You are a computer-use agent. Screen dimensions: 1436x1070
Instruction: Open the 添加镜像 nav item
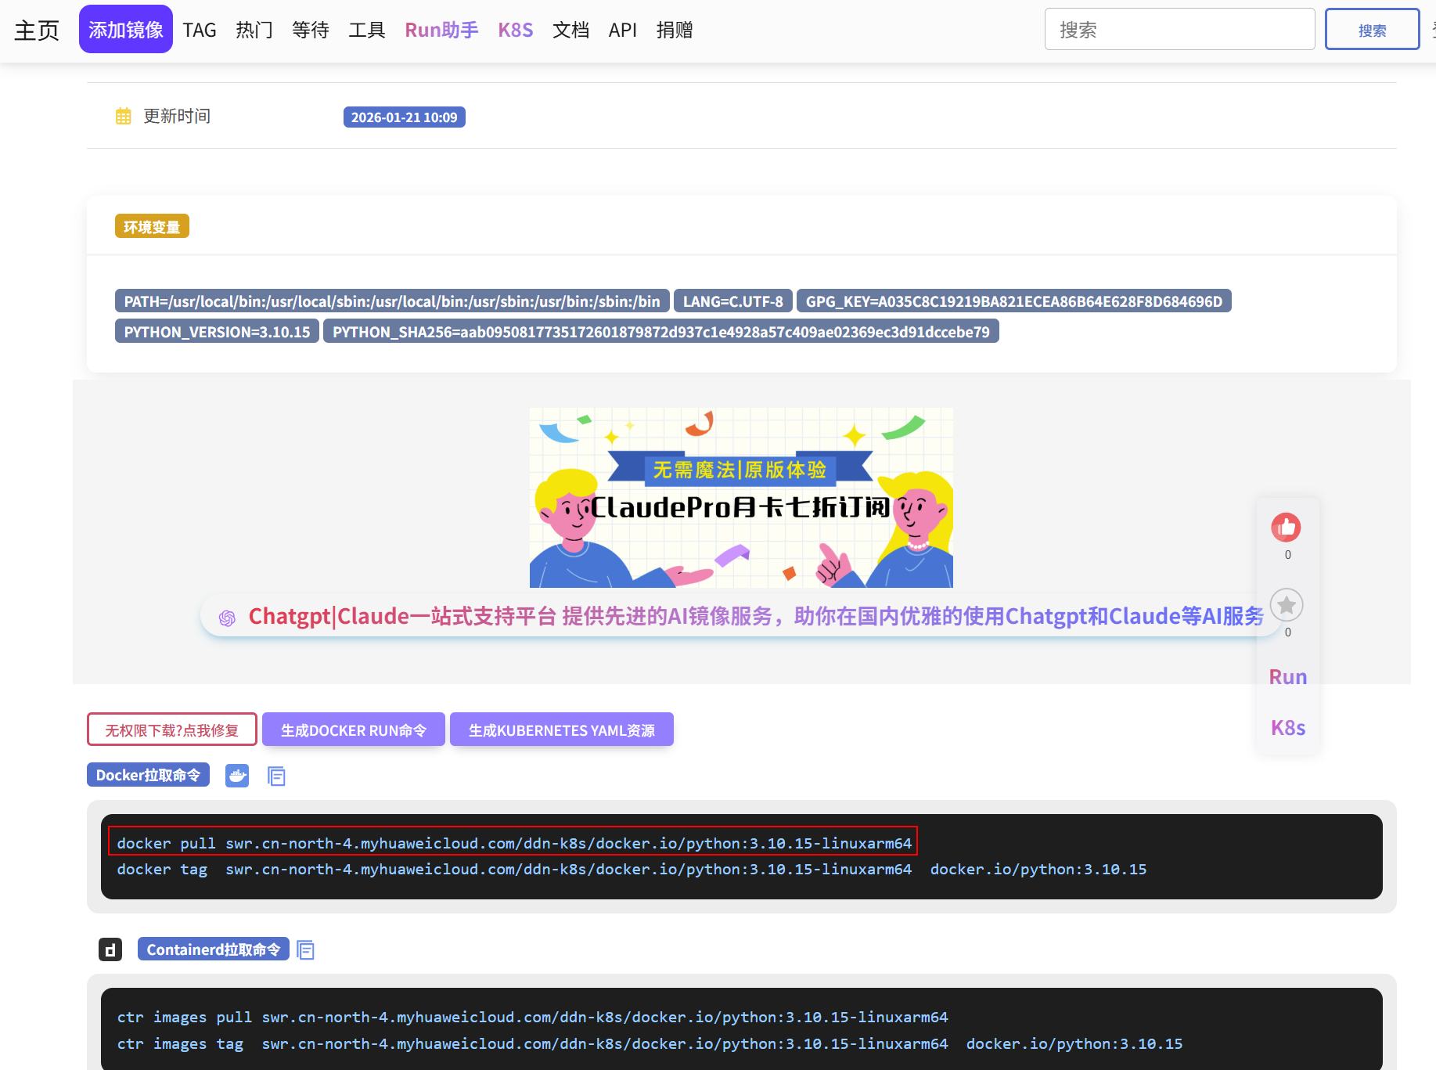point(126,30)
